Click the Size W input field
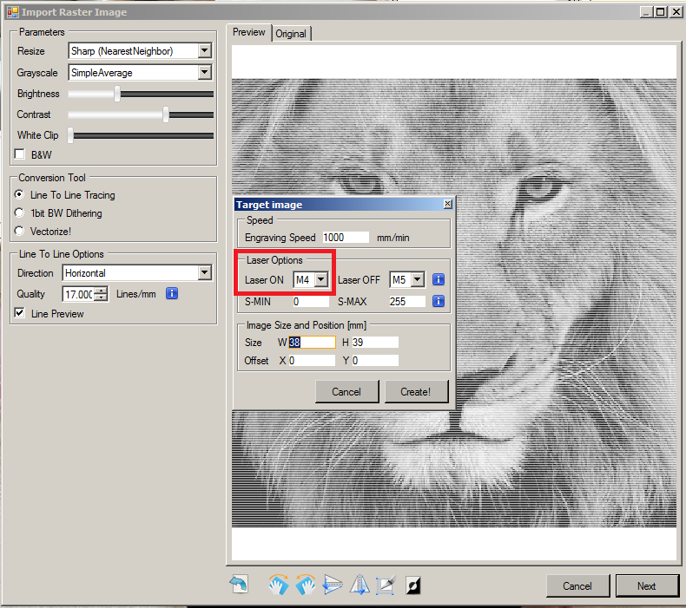 point(312,342)
